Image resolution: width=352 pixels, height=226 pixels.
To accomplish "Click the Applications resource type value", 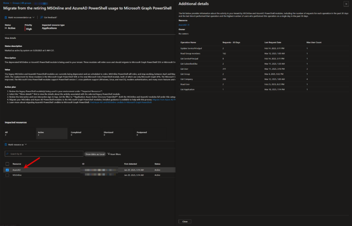I will pos(49,28).
